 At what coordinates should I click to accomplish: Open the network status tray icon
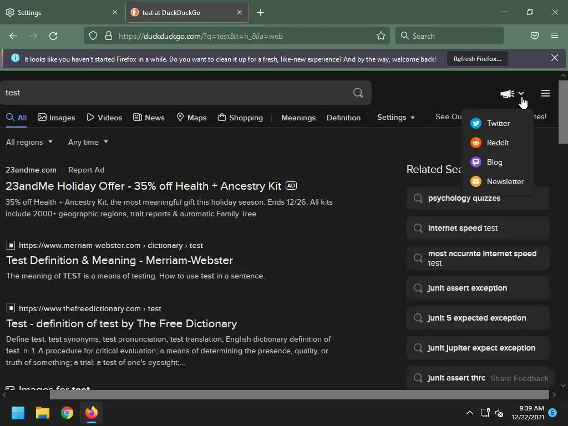click(x=485, y=413)
